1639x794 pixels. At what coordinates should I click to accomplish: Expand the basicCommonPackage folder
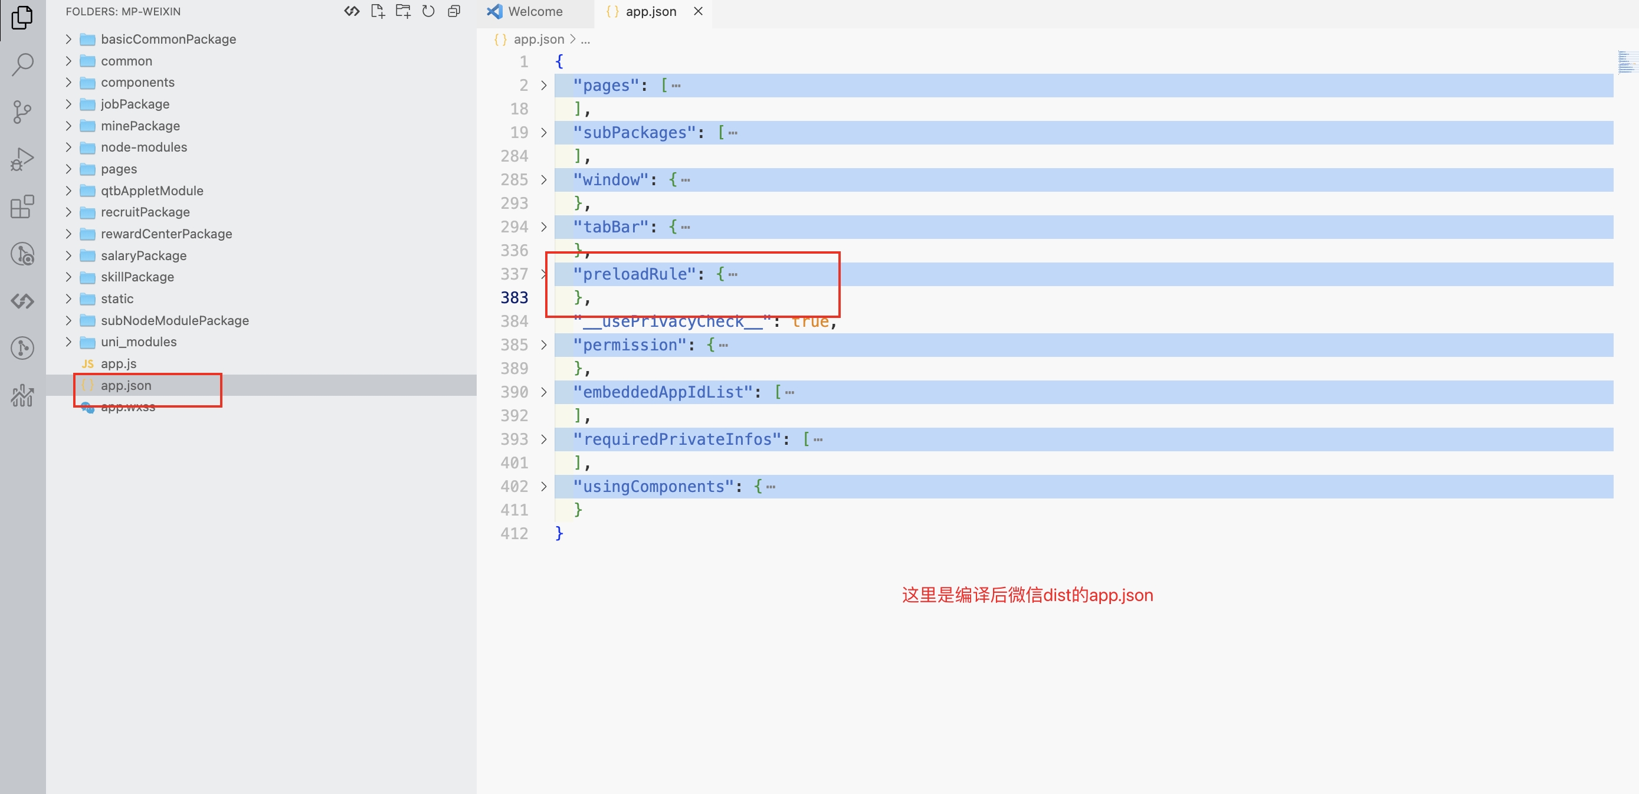(68, 39)
